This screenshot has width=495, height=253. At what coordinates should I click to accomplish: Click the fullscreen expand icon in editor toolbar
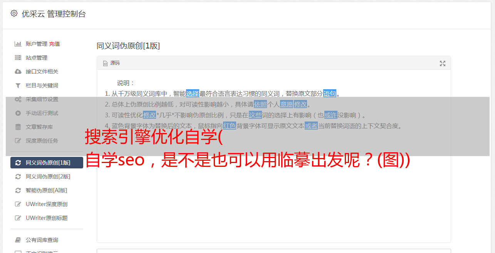443,63
